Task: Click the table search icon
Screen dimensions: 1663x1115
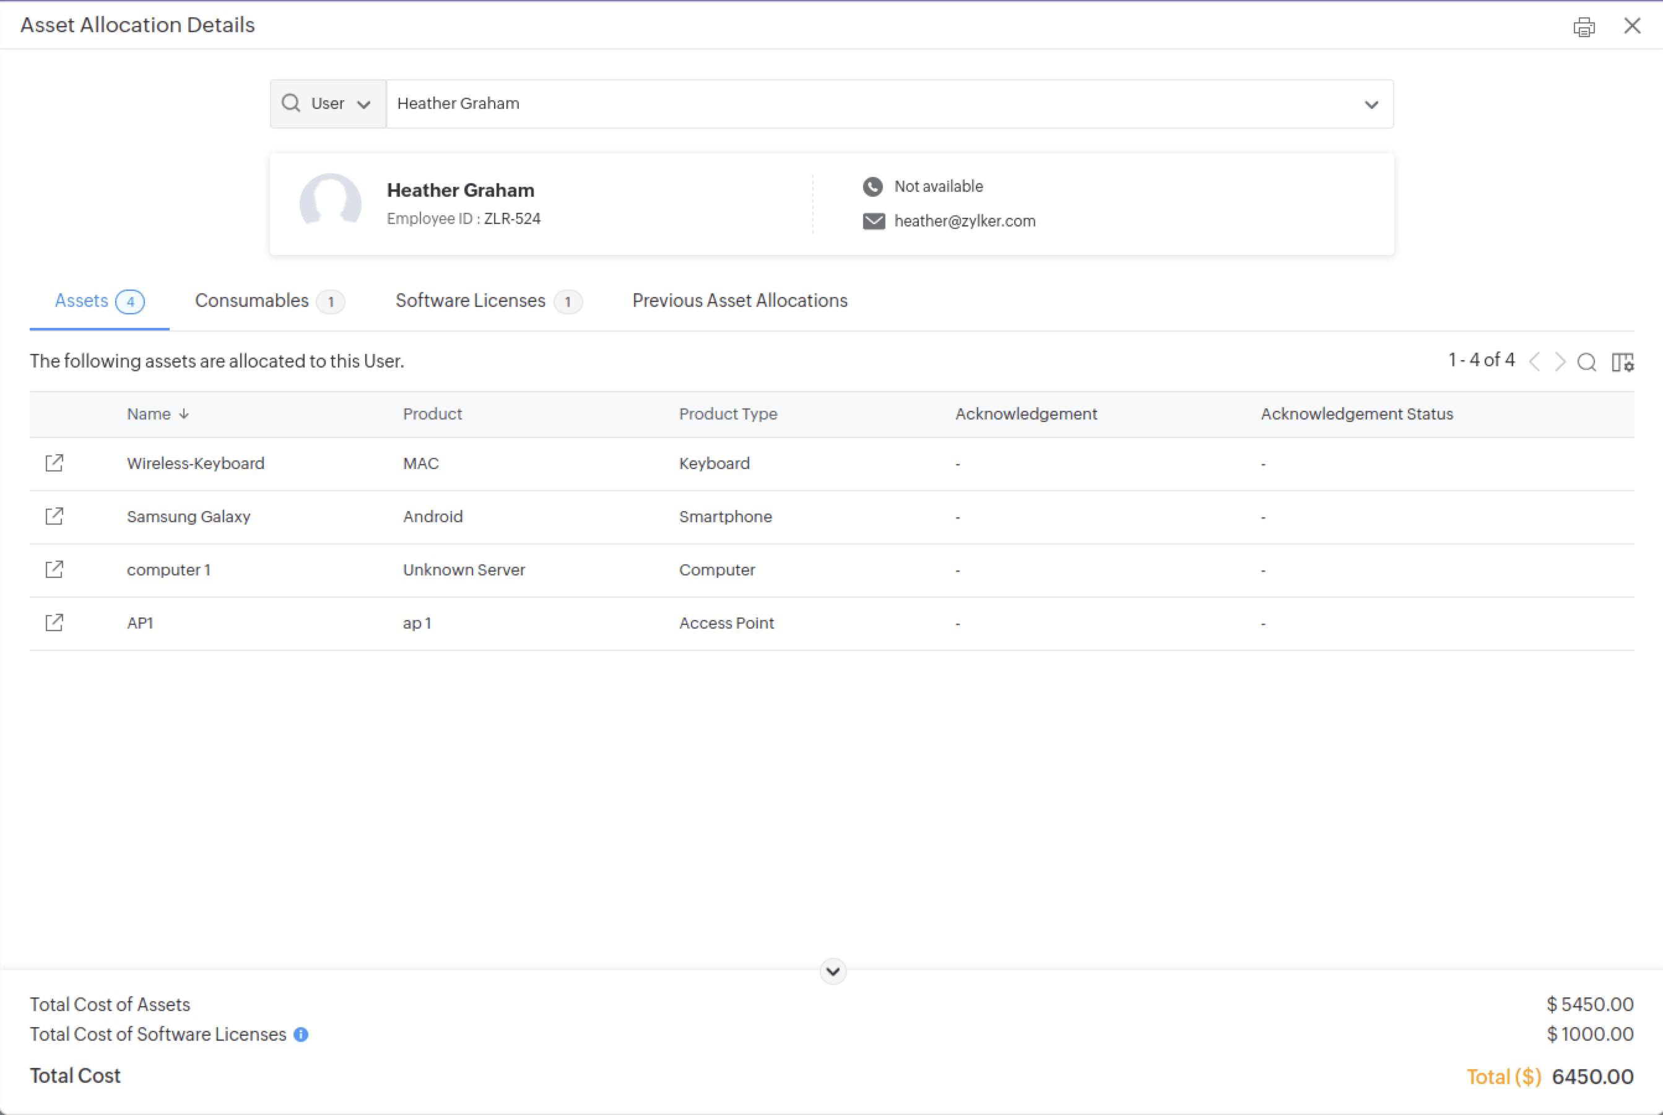Action: click(x=1586, y=362)
